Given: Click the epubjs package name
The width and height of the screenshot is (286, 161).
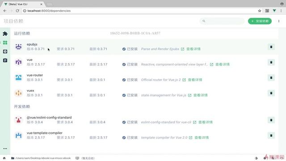Looking at the screenshot, I should pyautogui.click(x=32, y=44).
